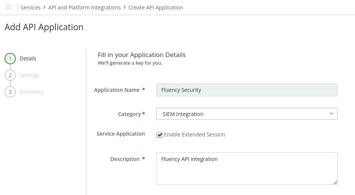Open the Settings step label
Viewport: 355px width, 195px height.
(x=29, y=75)
